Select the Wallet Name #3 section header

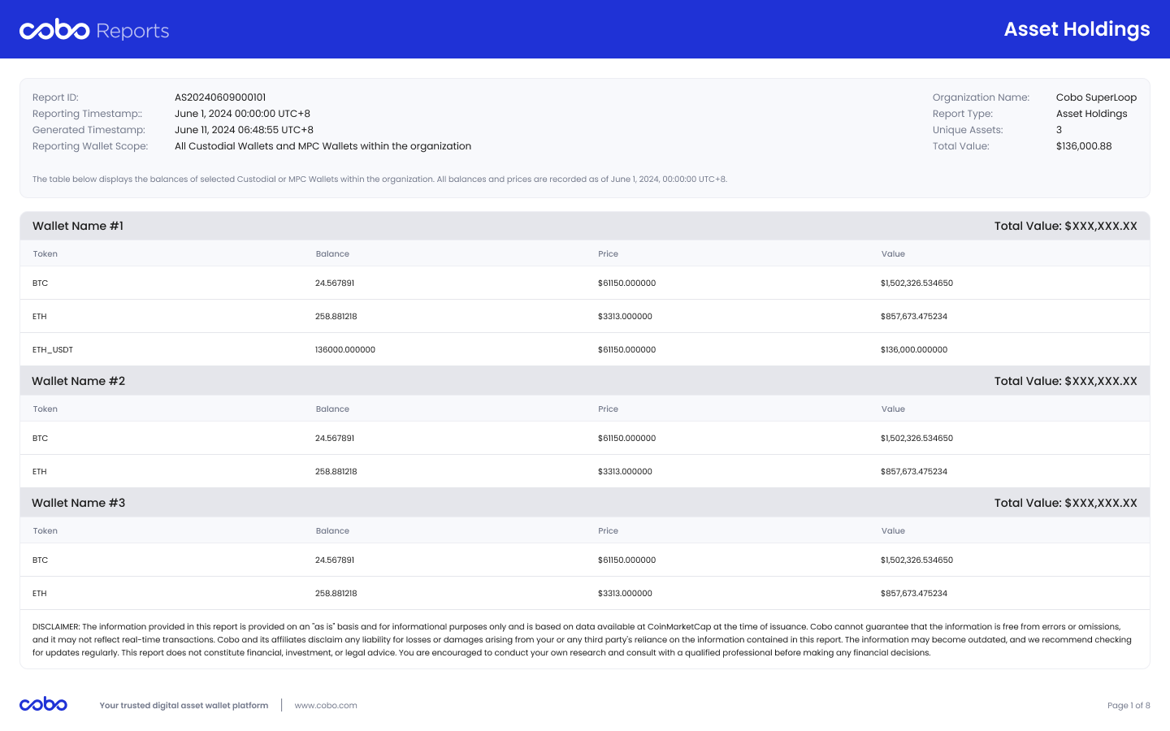(x=585, y=503)
